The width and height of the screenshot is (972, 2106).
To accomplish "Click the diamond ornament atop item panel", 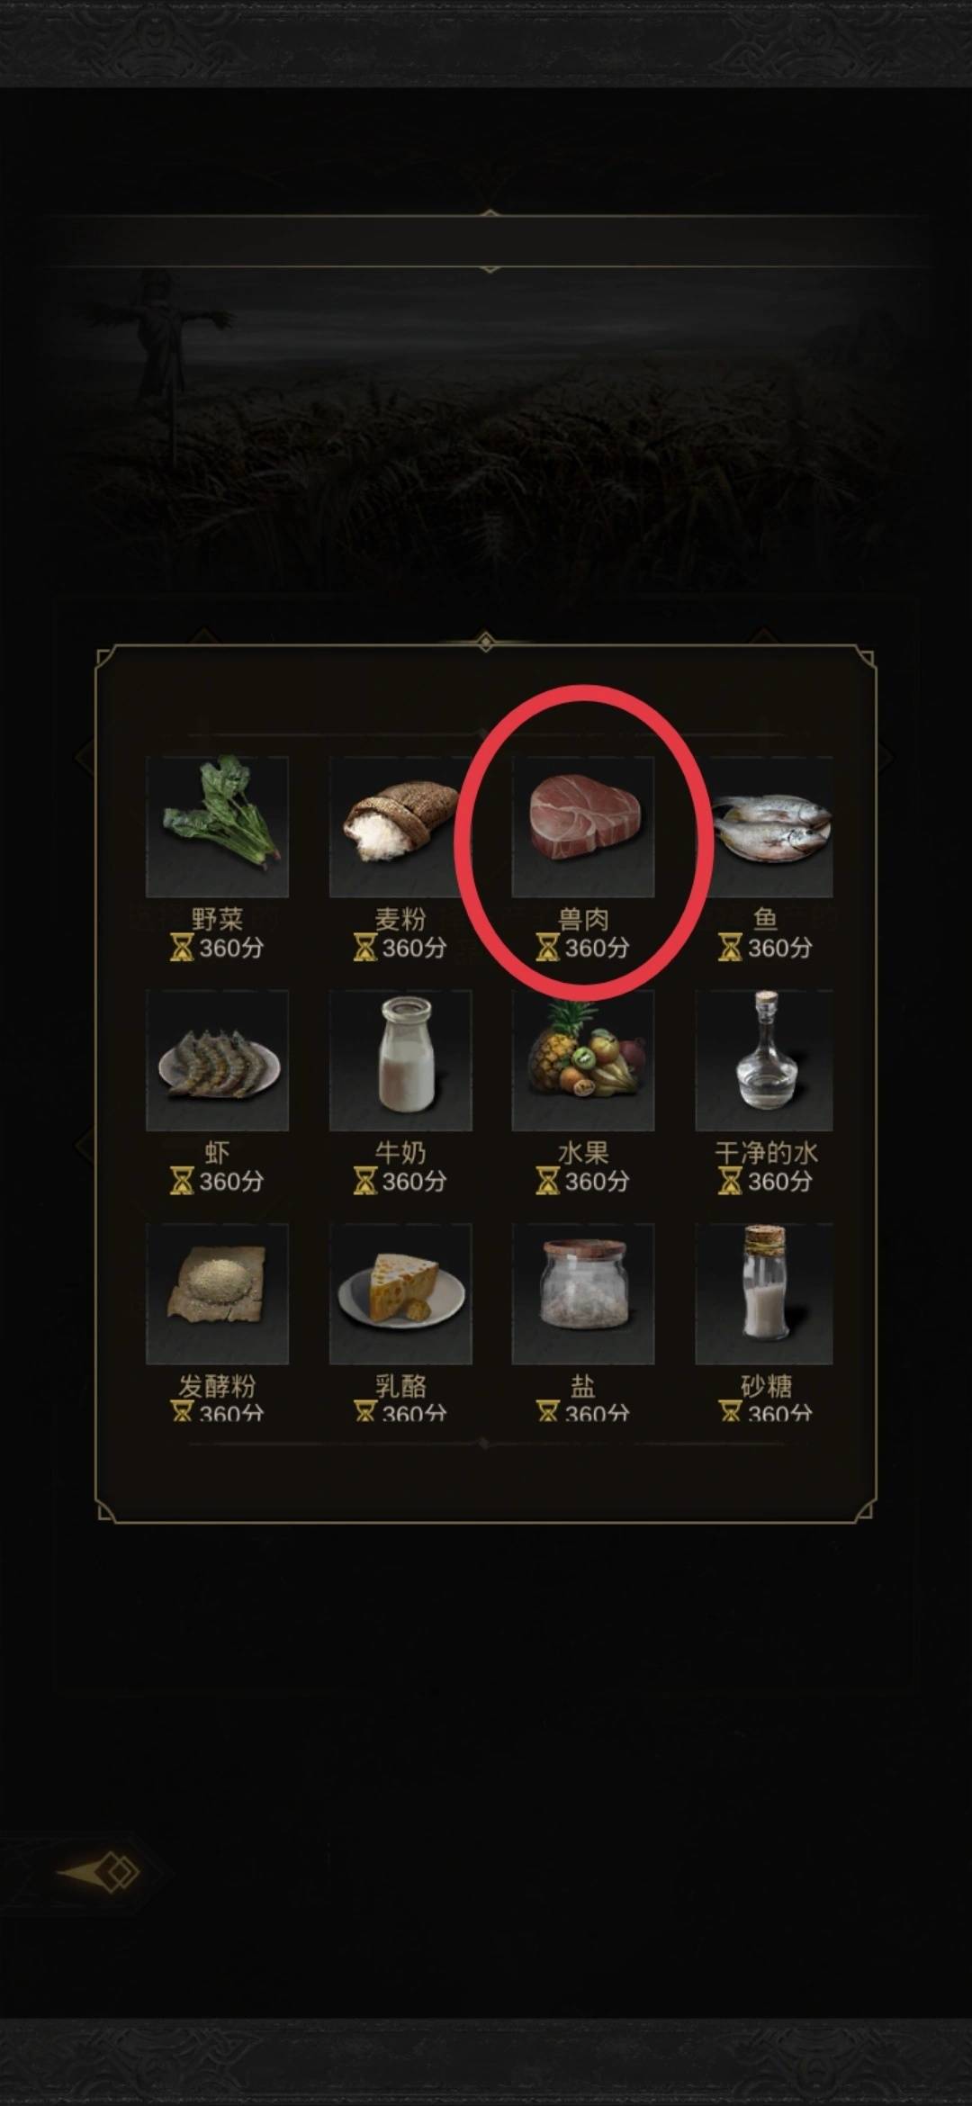I will [486, 642].
